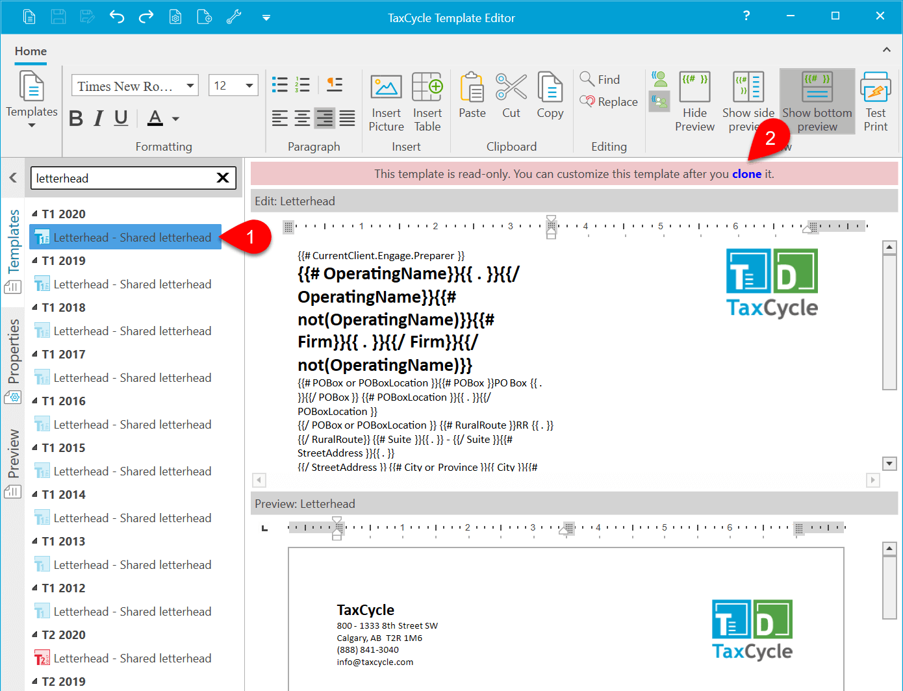Apply numbered list formatting

(x=302, y=84)
